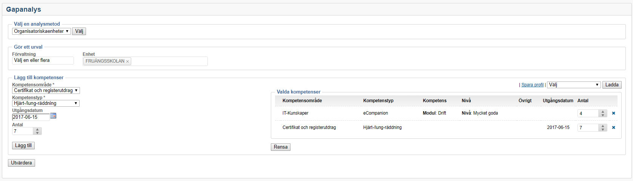Open the calendar picker next to Utgångsdatum

(x=53, y=116)
